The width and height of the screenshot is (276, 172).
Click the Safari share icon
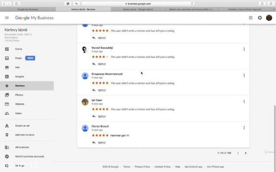[x=262, y=3]
